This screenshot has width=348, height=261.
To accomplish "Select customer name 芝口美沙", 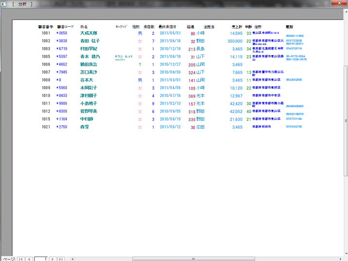I will [x=88, y=72].
